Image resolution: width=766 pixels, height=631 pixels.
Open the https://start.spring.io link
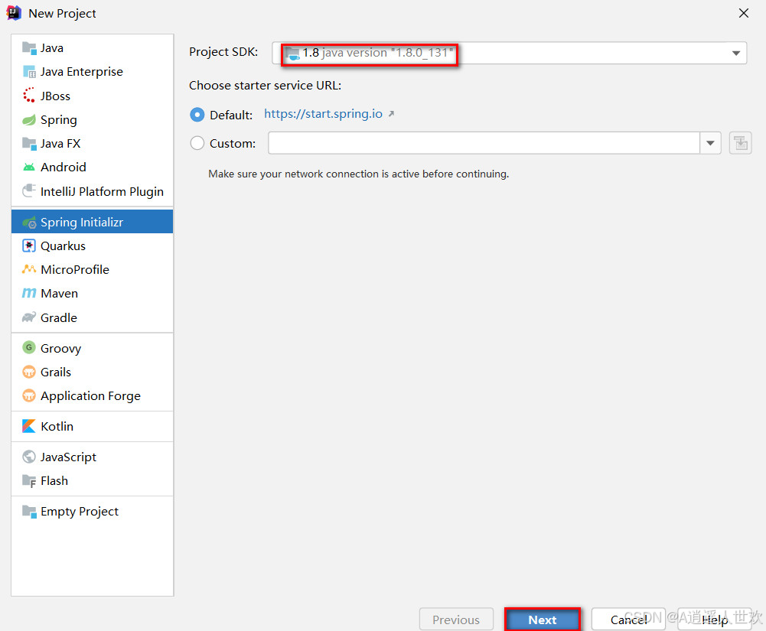324,114
